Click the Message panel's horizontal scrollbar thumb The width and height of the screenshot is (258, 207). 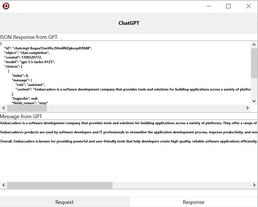click(x=60, y=185)
